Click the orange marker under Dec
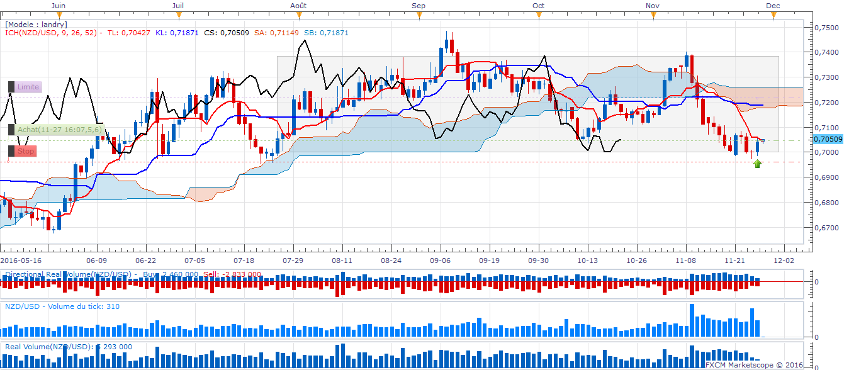The height and width of the screenshot is (370, 849). pyautogui.click(x=773, y=14)
